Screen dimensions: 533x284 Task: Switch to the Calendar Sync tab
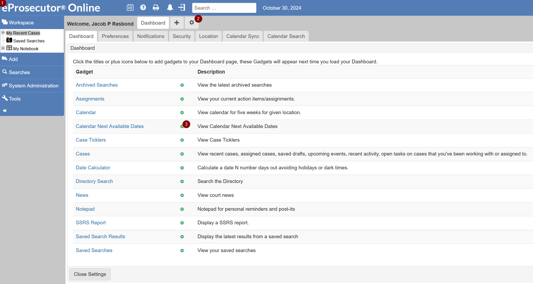(242, 36)
